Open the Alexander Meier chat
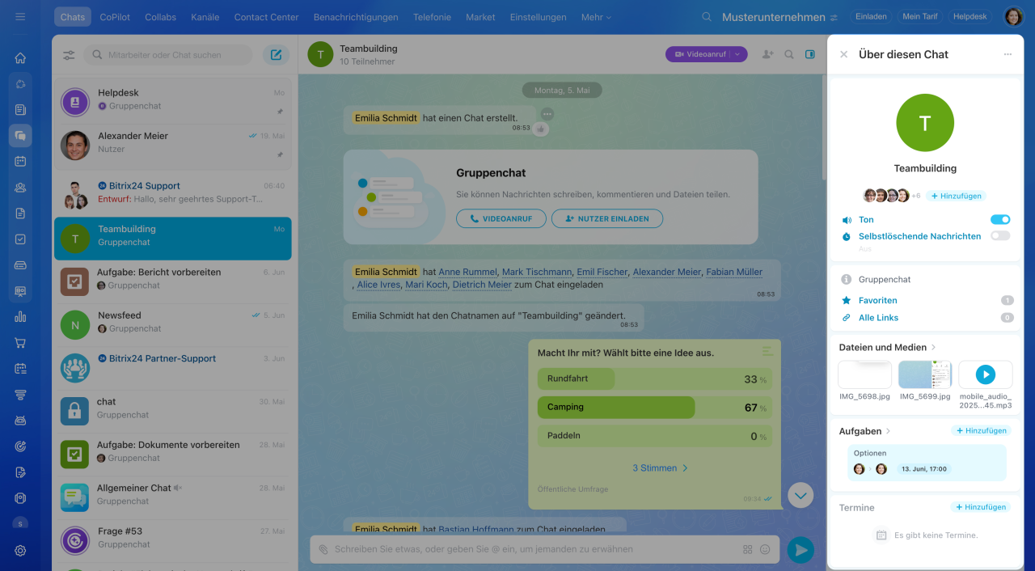Viewport: 1035px width, 571px height. [x=173, y=146]
